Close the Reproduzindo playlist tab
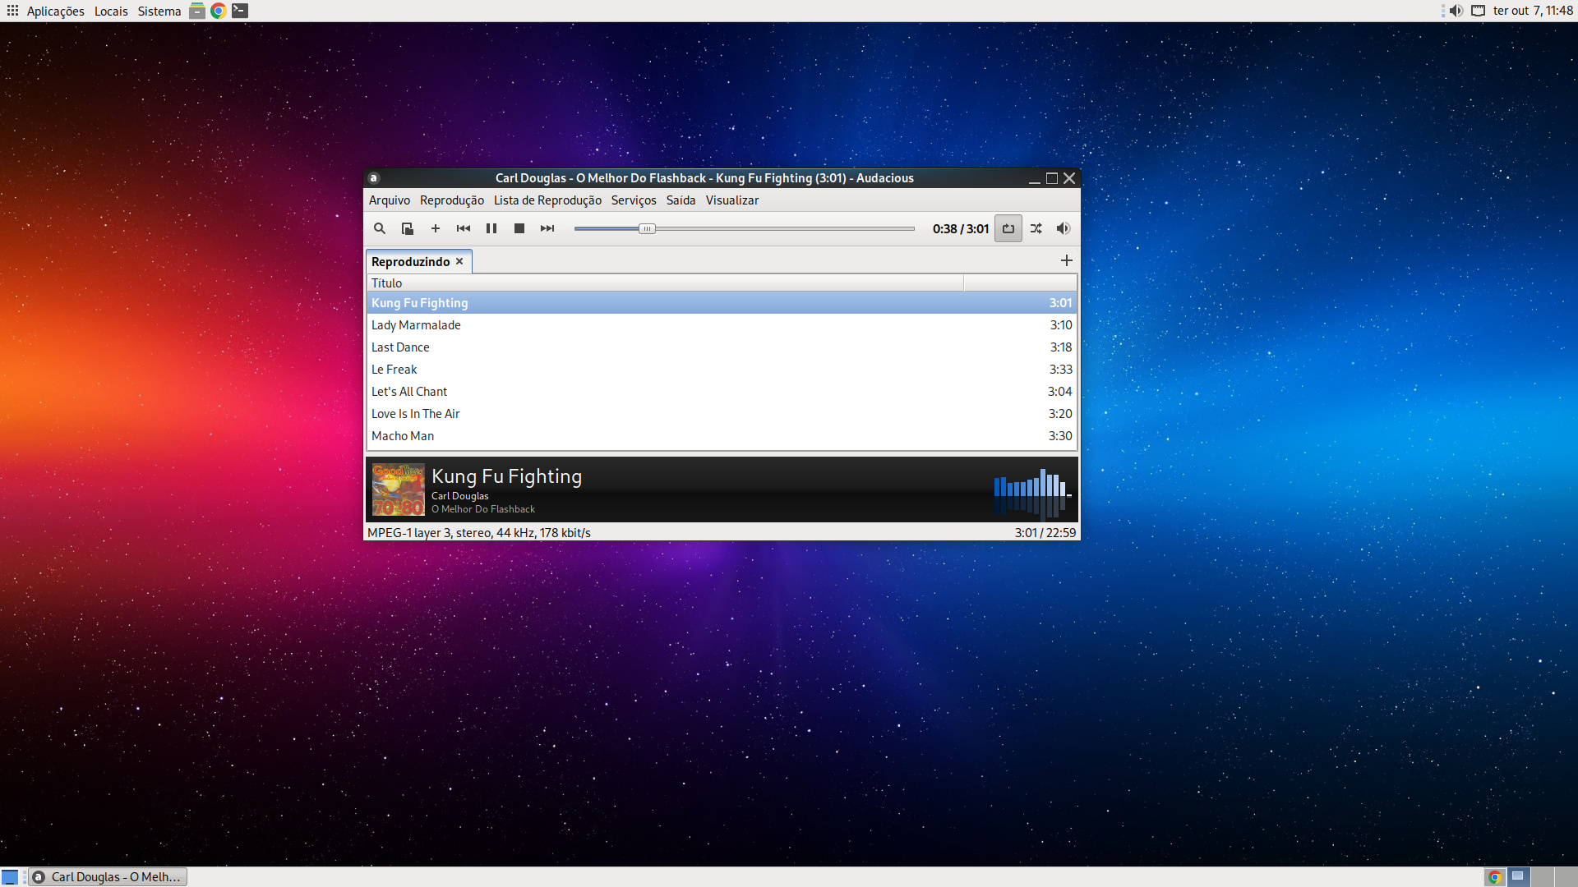 point(459,261)
